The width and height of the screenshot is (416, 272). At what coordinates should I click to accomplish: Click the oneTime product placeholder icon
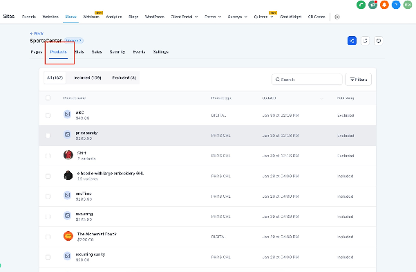[x=68, y=195]
